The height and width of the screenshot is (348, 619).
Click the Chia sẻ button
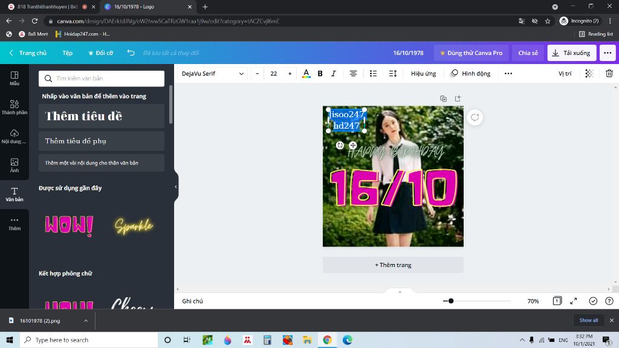pyautogui.click(x=527, y=53)
